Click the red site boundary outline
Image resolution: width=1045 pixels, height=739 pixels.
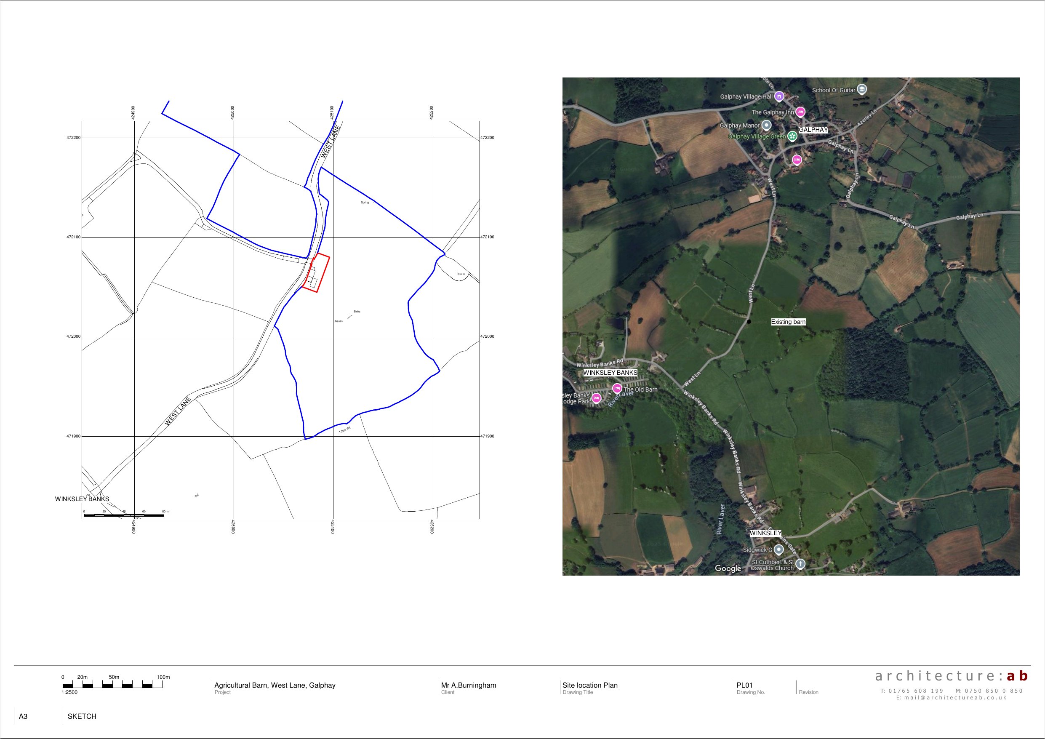pyautogui.click(x=324, y=274)
